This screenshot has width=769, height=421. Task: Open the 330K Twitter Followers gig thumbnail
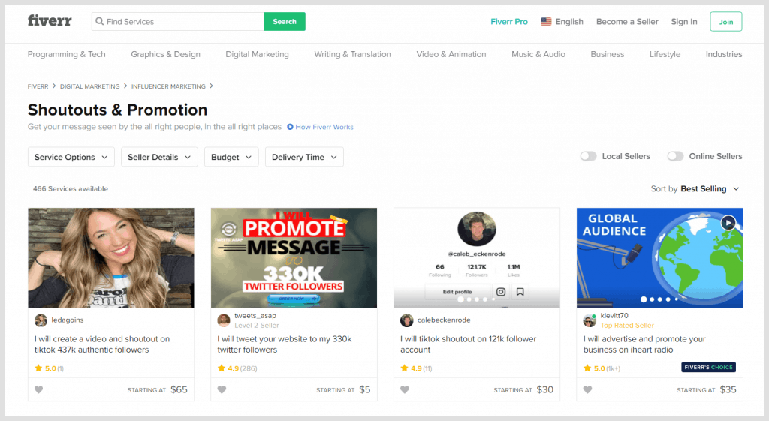pos(294,258)
